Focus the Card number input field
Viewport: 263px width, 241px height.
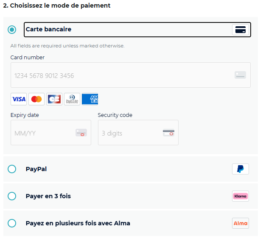pos(119,75)
